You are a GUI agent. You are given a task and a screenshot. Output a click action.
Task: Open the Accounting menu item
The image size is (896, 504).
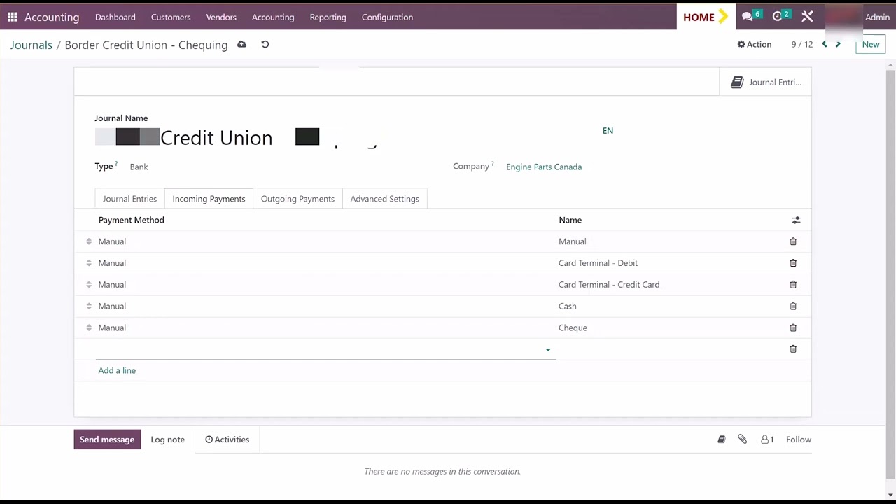(273, 17)
